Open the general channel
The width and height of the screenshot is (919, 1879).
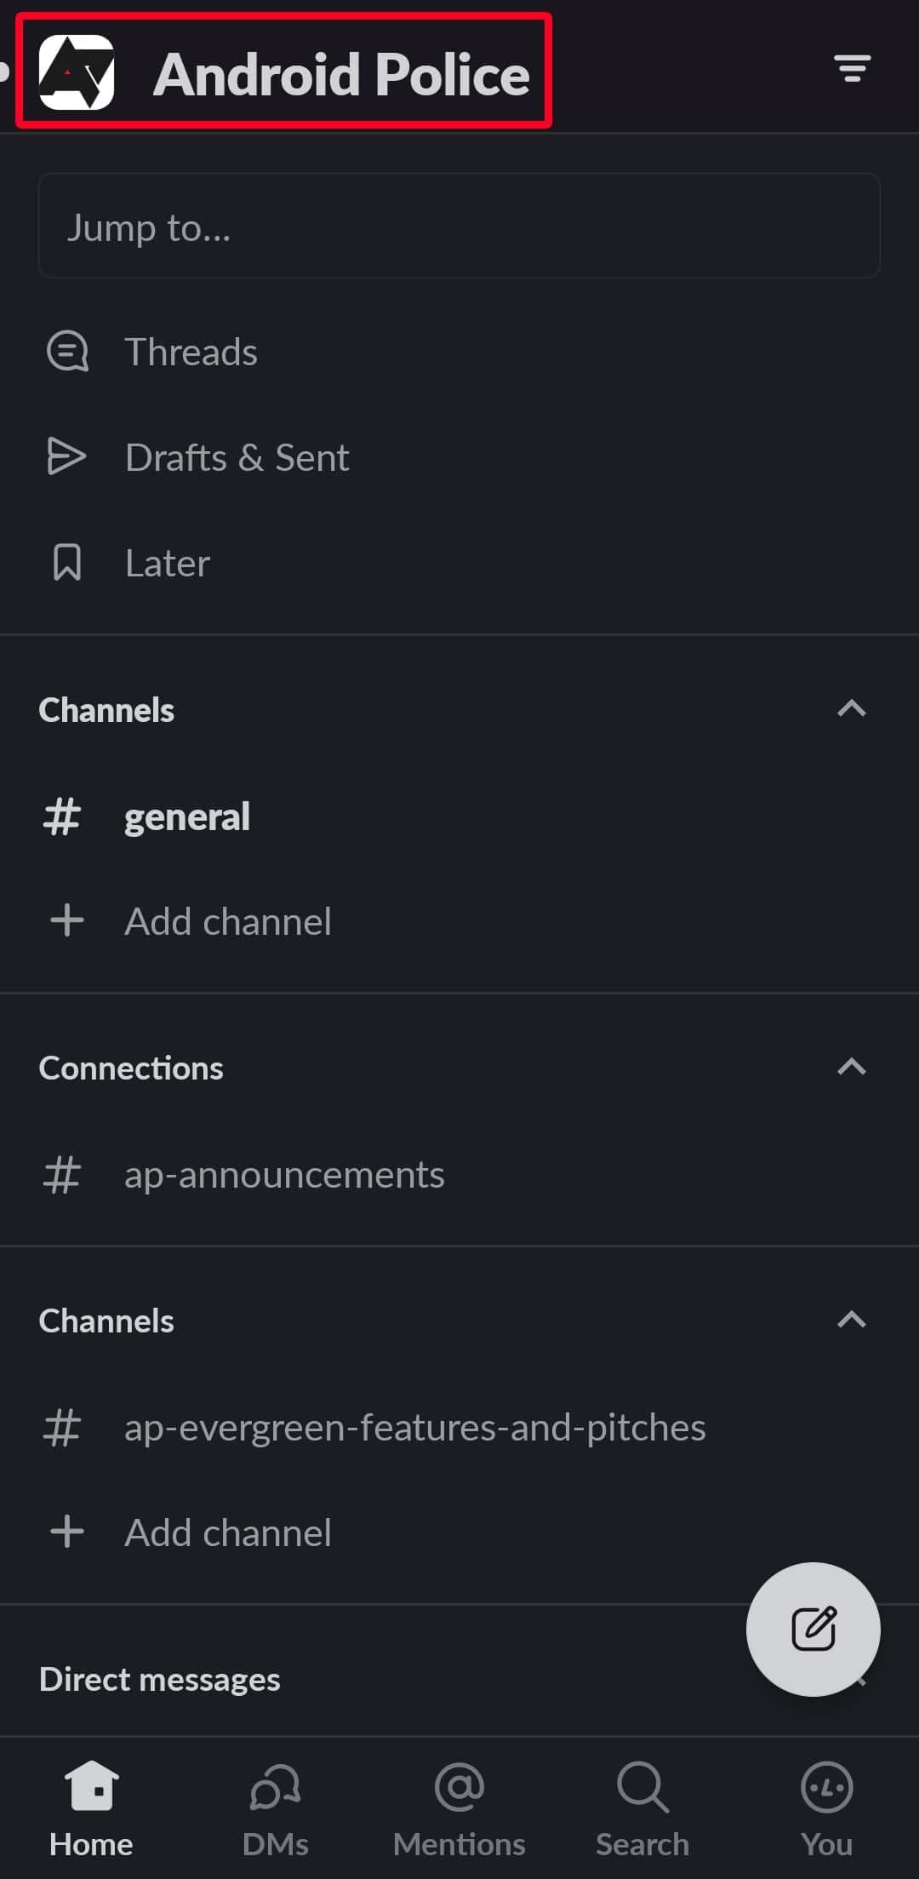click(x=187, y=816)
